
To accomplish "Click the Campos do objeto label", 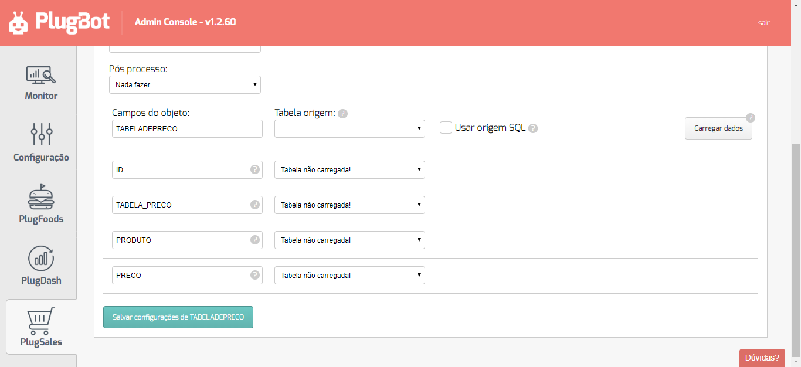I will (x=151, y=113).
